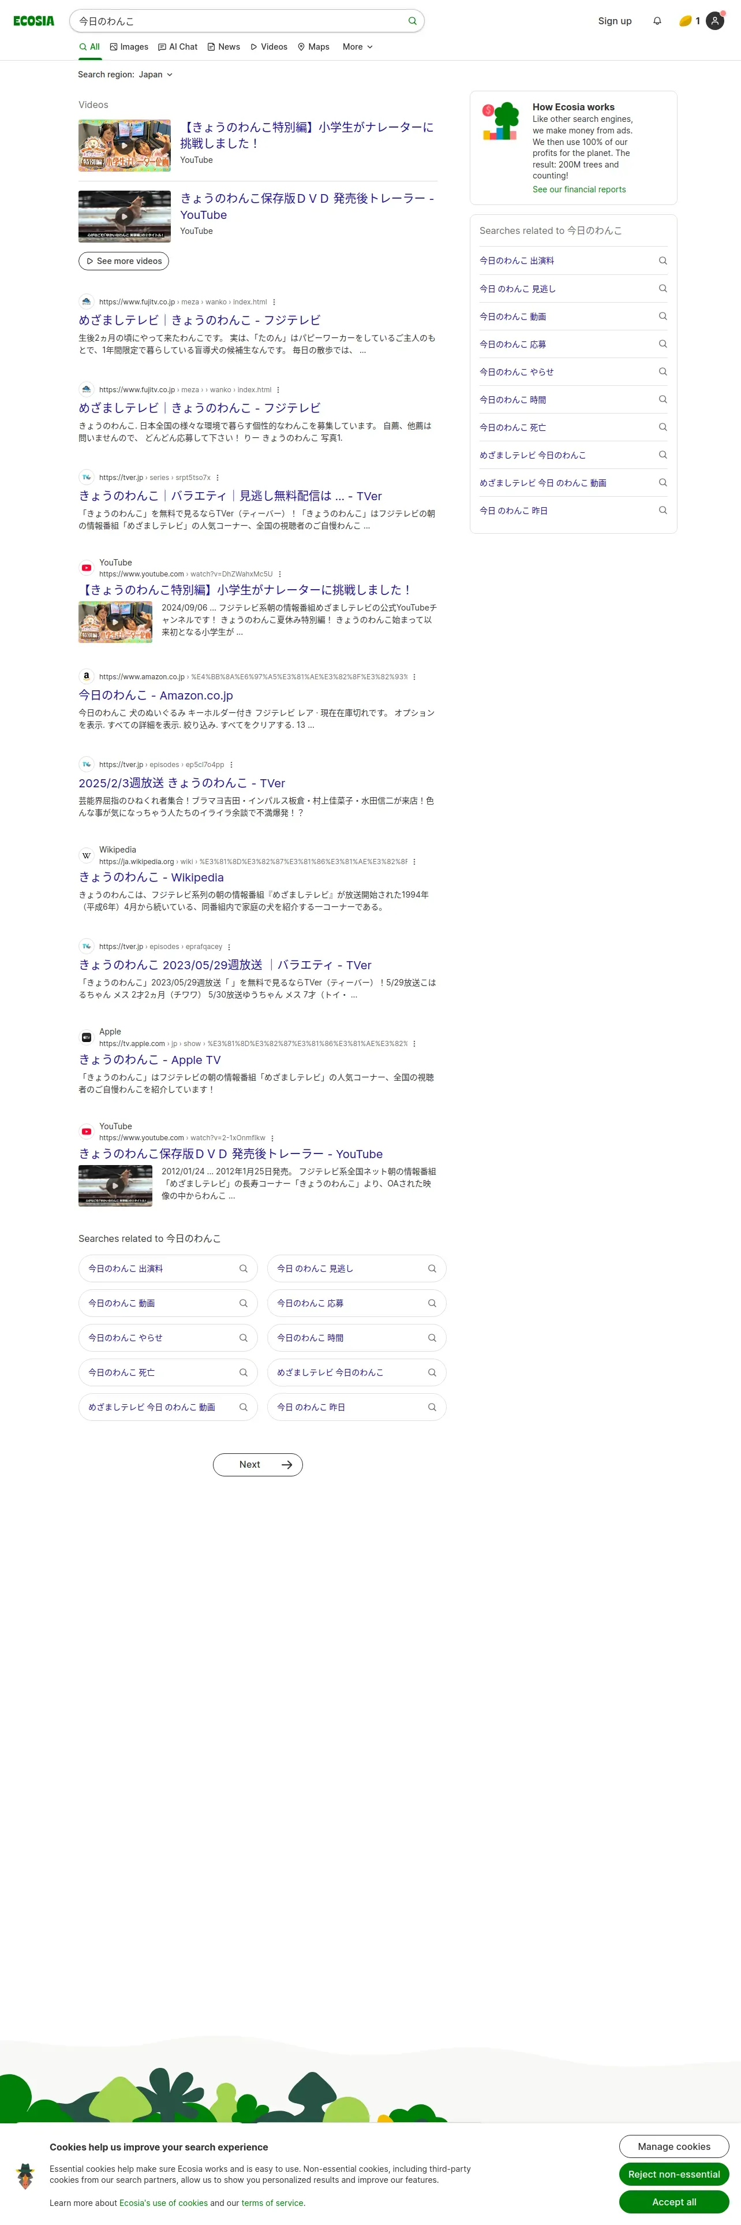Click Amazon favicon in results
741x2225 pixels.
pos(86,677)
